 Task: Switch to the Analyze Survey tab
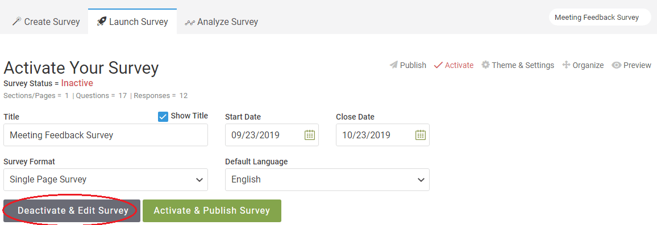222,22
